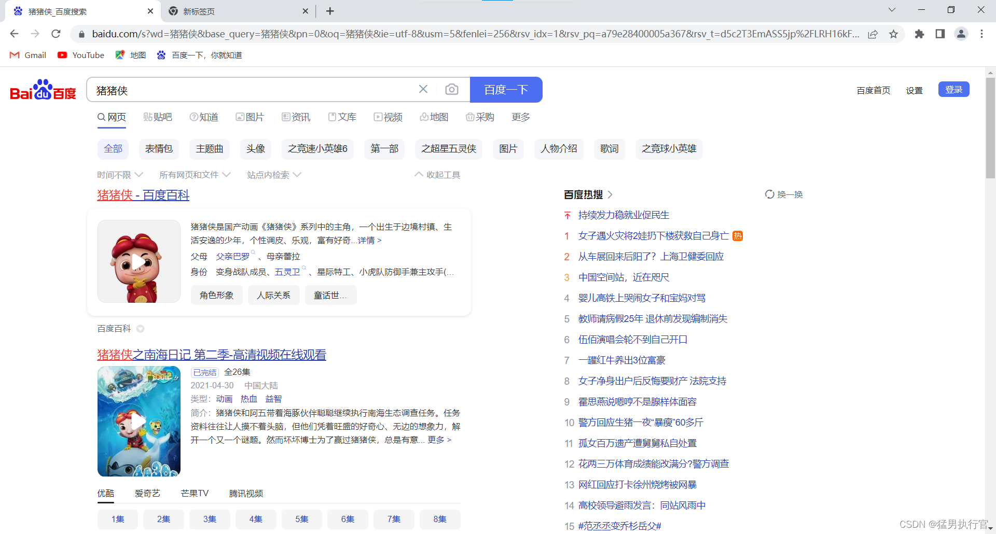Screen dimensions: 996x534
Task: Open a new tab with plus icon
Action: point(330,11)
